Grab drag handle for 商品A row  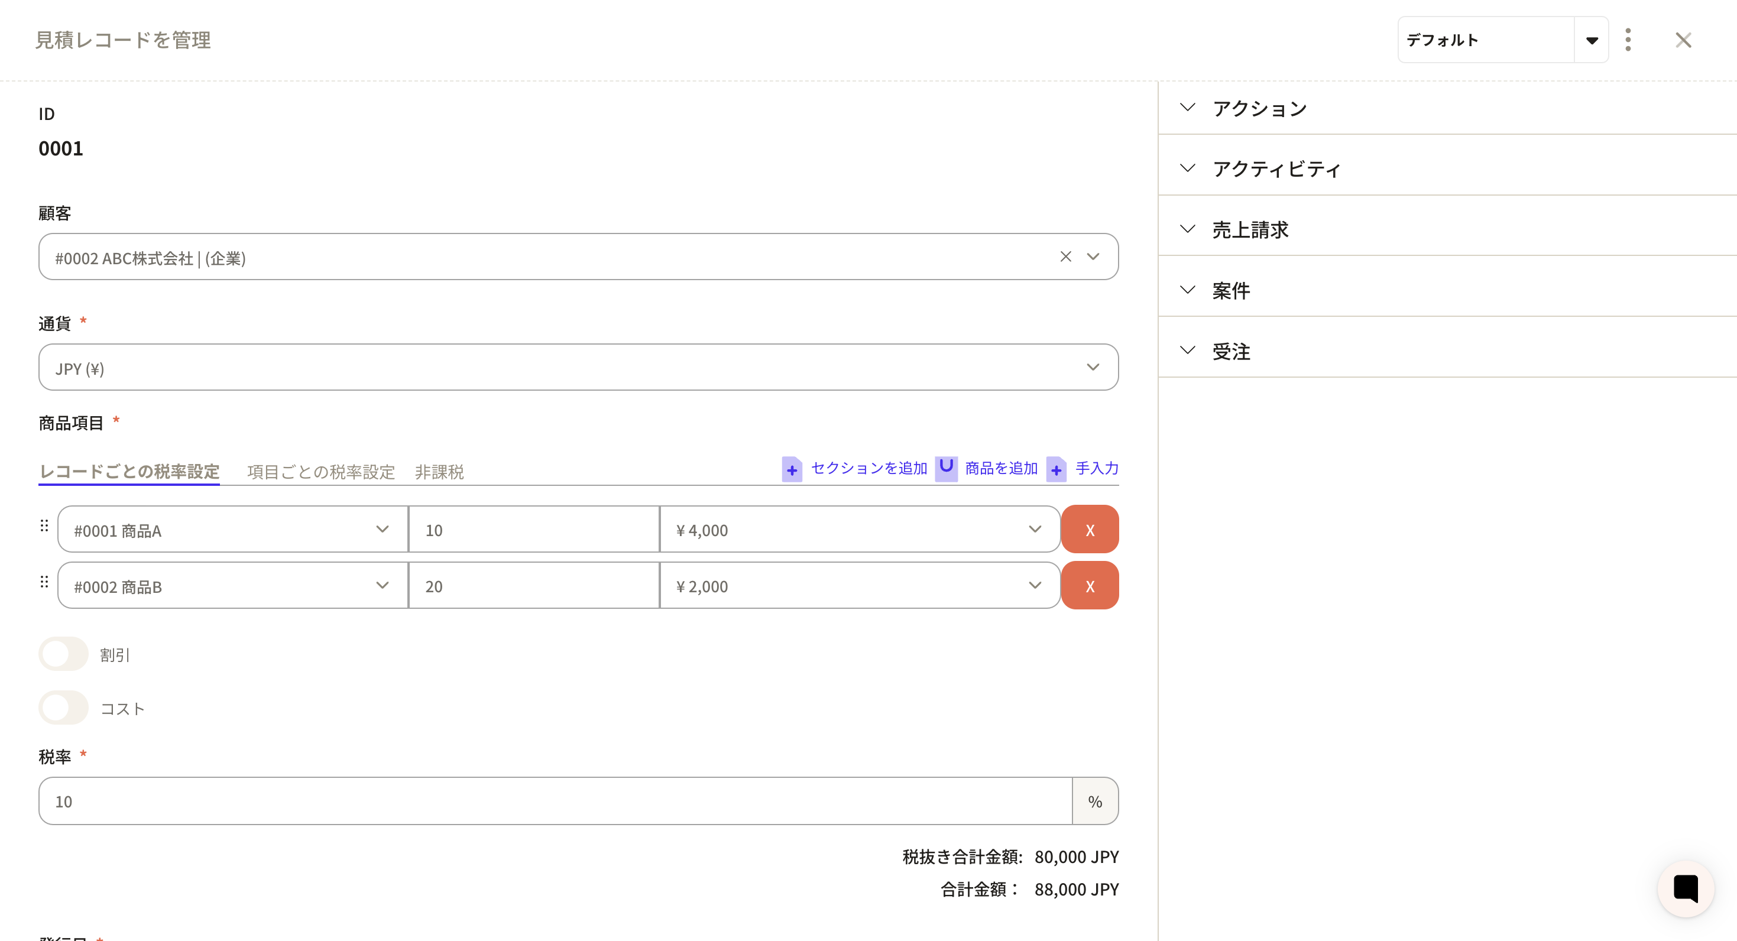click(x=44, y=526)
